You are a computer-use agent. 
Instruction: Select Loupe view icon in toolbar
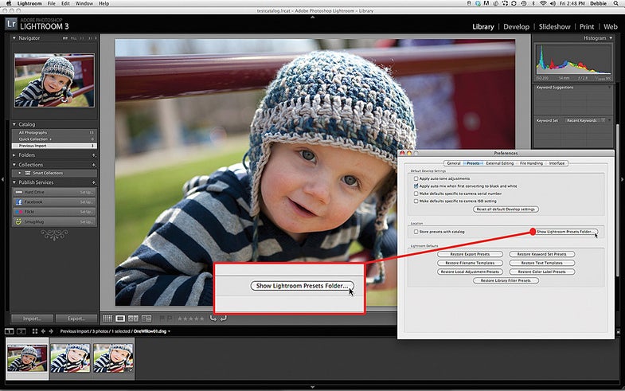pyautogui.click(x=120, y=319)
